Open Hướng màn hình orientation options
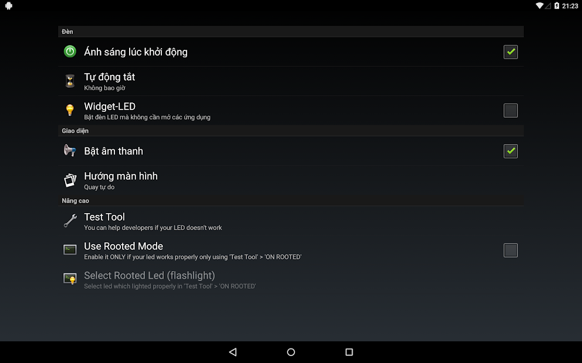This screenshot has height=363, width=582. [x=290, y=180]
